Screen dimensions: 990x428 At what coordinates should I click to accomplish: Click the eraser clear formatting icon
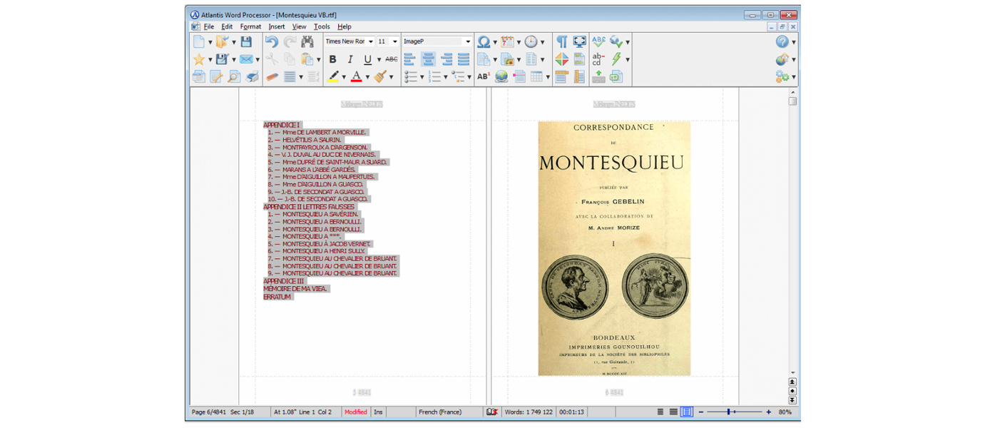(272, 76)
